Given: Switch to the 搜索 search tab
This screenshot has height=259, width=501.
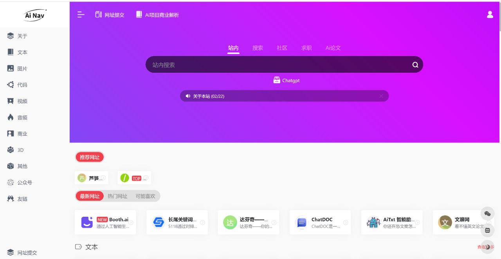Looking at the screenshot, I should pyautogui.click(x=258, y=48).
